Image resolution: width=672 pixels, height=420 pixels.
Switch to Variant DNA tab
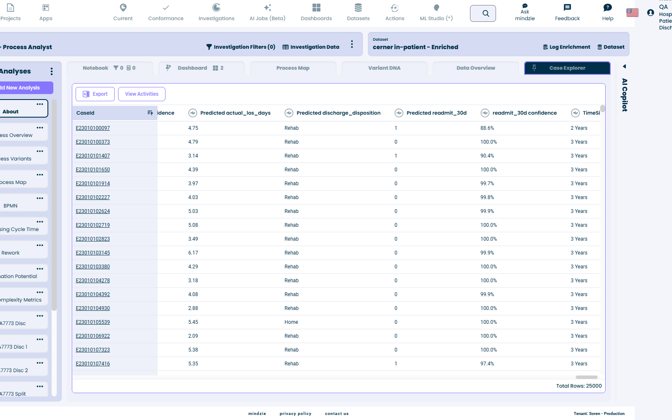tap(384, 68)
